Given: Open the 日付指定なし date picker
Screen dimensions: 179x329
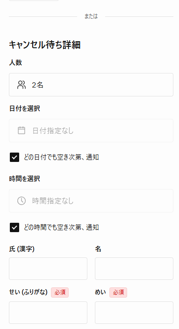Looking at the screenshot, I should point(91,131).
